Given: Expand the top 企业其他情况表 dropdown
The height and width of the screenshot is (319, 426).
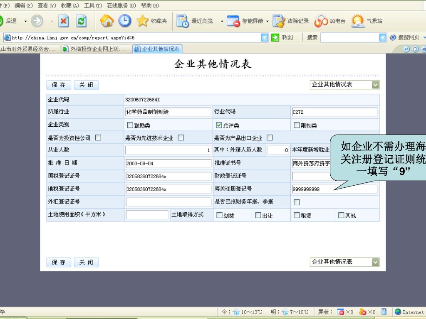Looking at the screenshot, I should [375, 85].
